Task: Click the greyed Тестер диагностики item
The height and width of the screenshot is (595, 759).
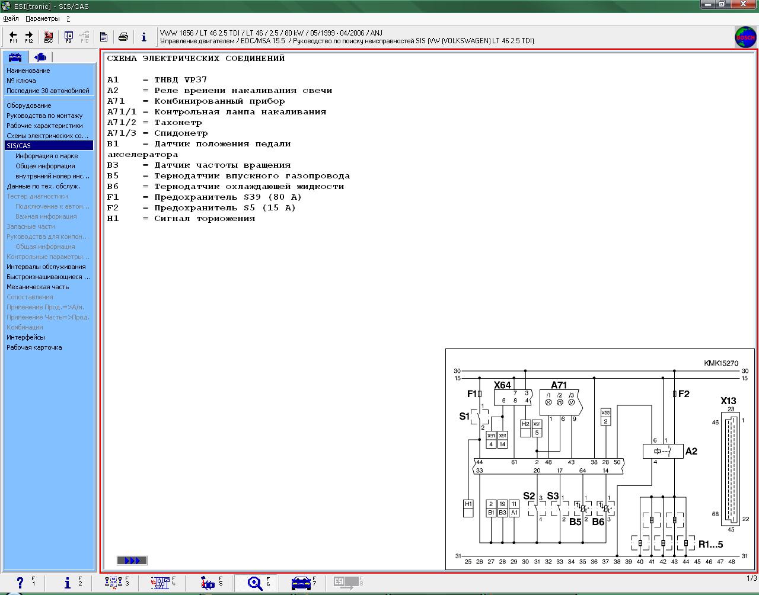Action: point(37,196)
